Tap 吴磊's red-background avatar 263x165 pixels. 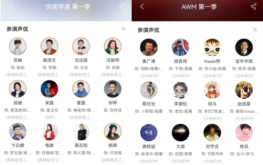[x=49, y=89]
